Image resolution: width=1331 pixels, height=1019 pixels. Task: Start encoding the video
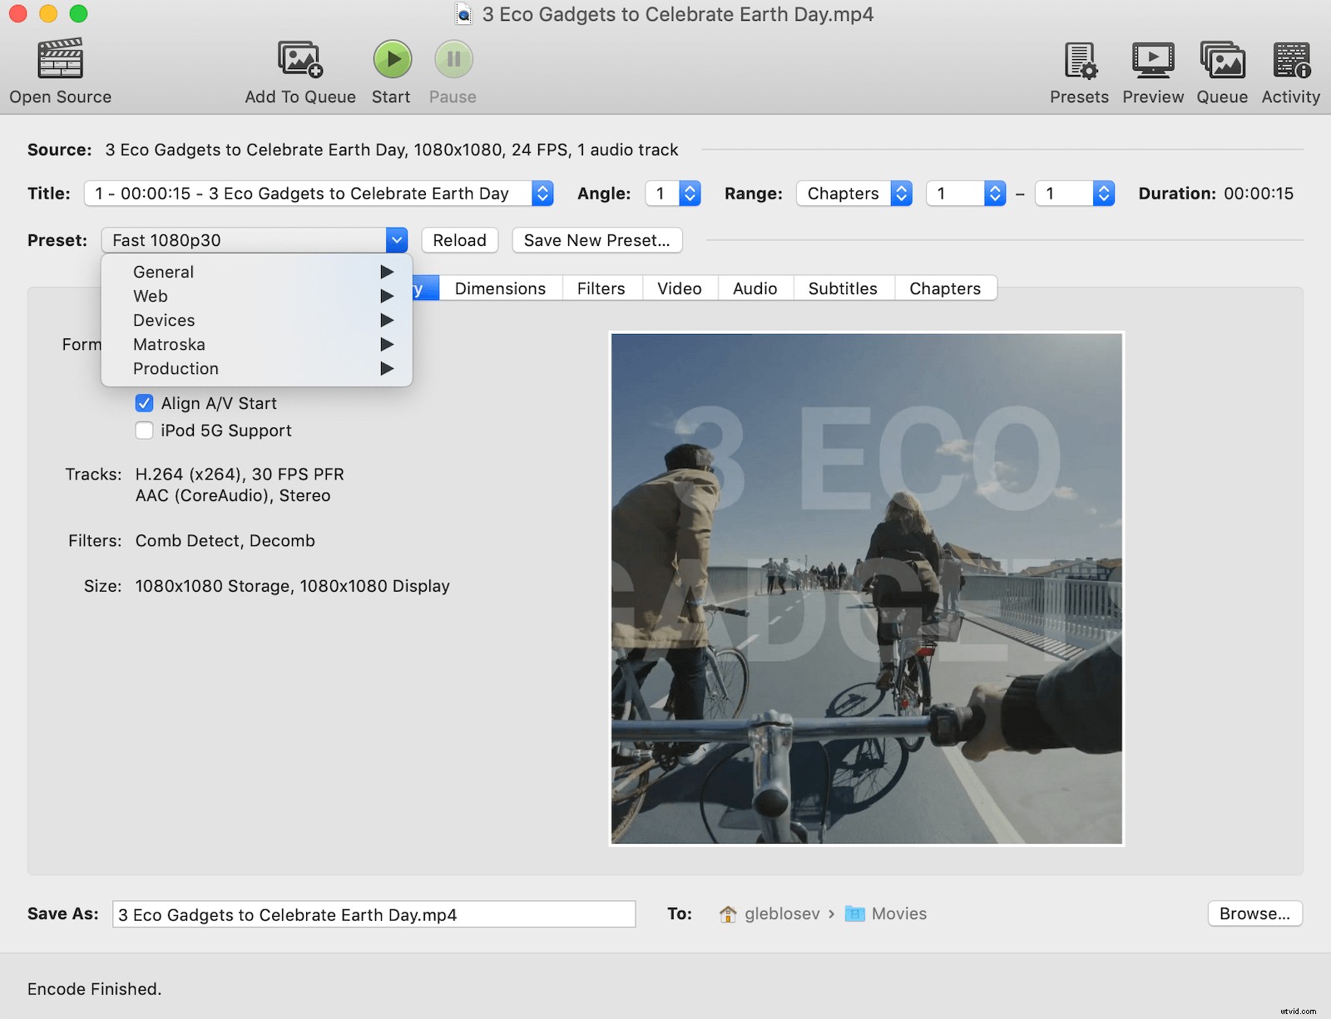pyautogui.click(x=391, y=58)
